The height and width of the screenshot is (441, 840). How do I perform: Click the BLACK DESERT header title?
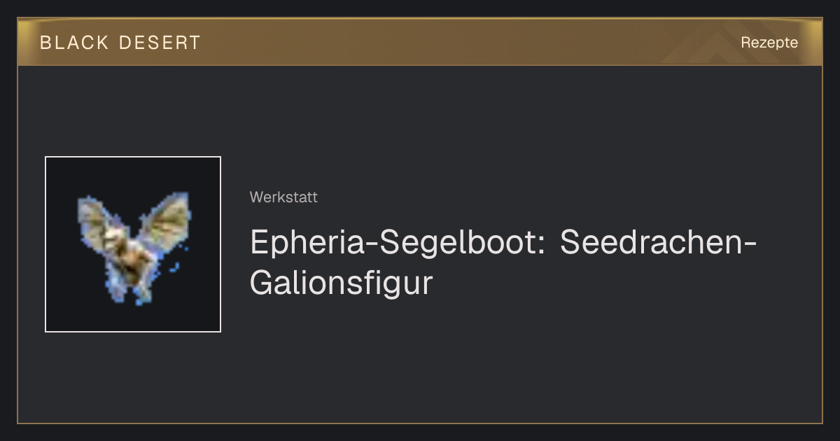(x=120, y=43)
